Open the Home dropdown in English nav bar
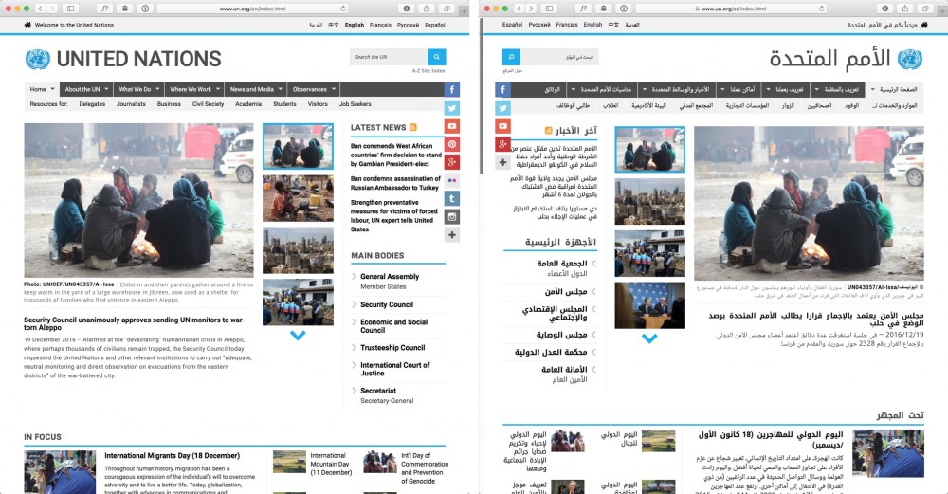Image resolution: width=948 pixels, height=494 pixels. pyautogui.click(x=43, y=89)
